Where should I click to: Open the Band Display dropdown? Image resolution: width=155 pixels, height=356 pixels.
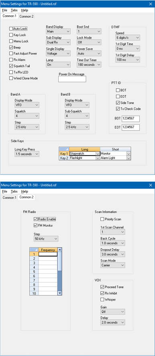(58, 31)
